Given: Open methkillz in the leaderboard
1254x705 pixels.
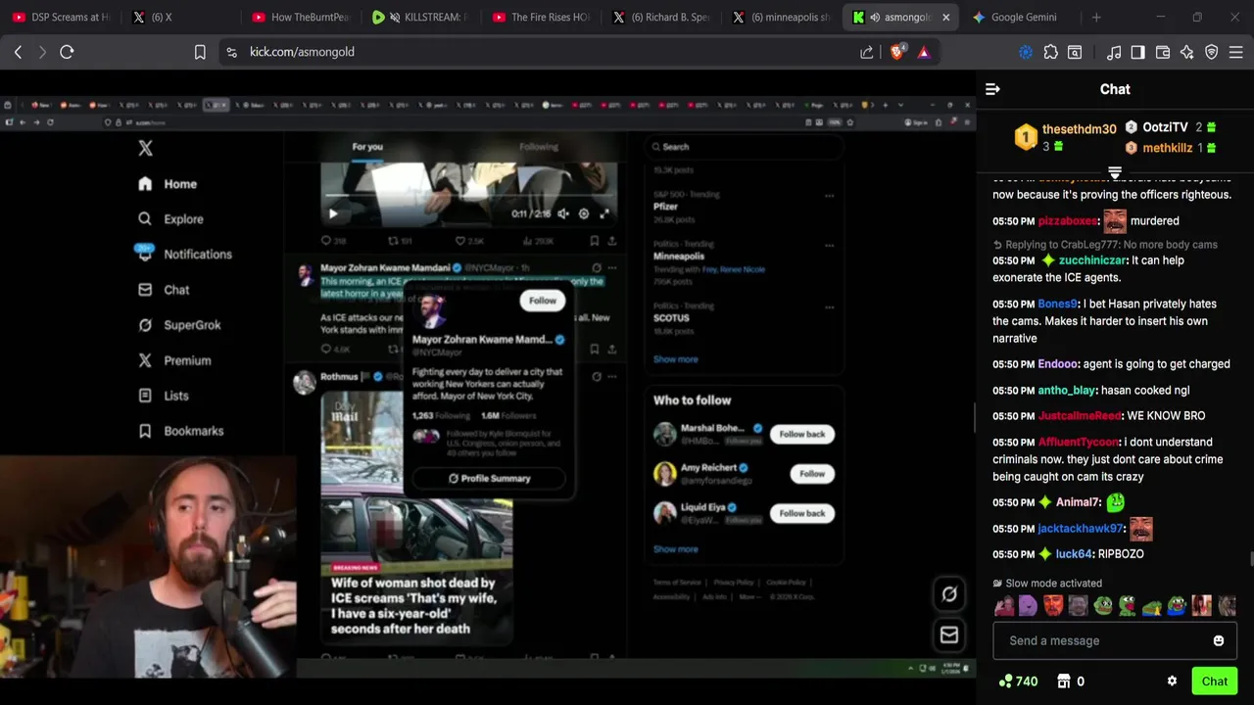Looking at the screenshot, I should click(1167, 148).
